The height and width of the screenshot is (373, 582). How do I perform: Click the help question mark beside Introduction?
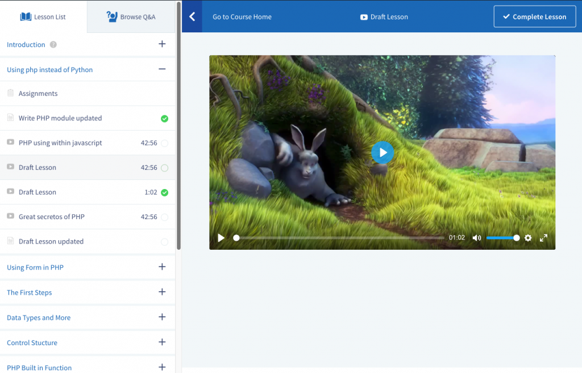(53, 45)
